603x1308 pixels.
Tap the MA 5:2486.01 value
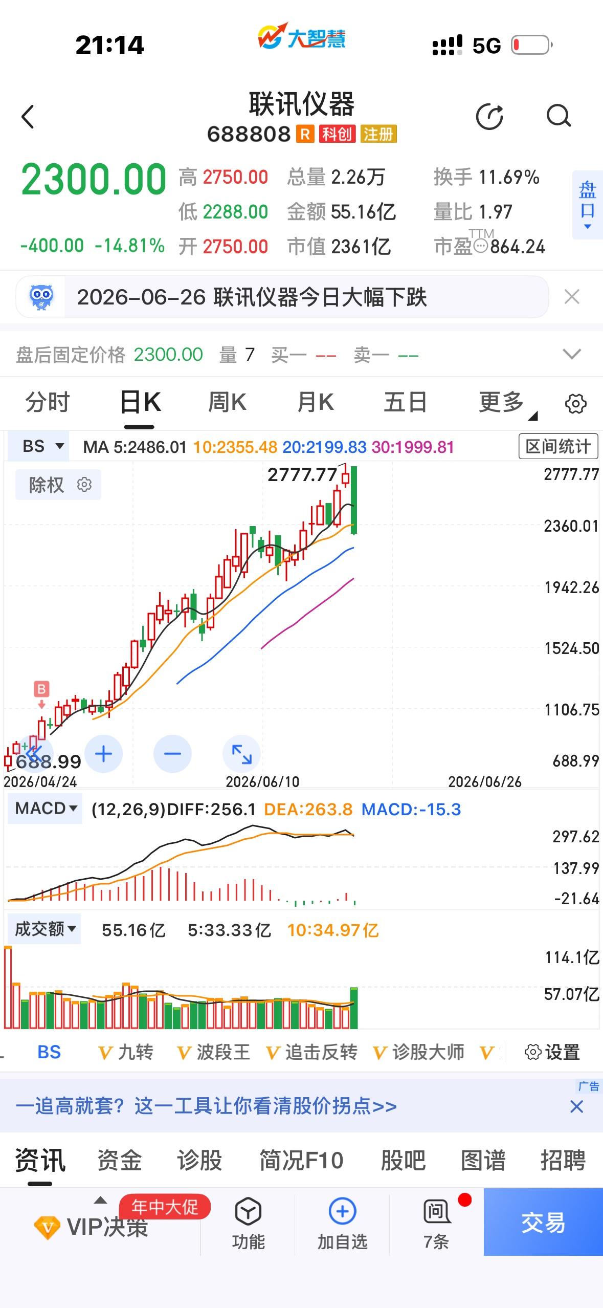click(135, 447)
